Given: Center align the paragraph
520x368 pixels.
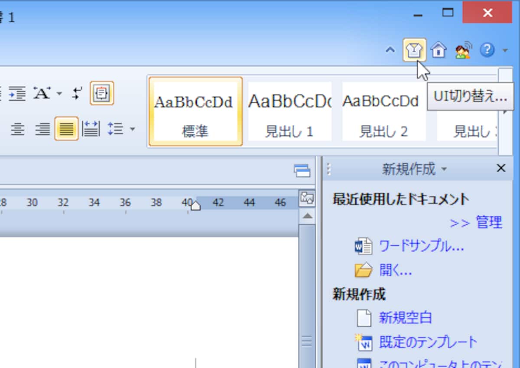Looking at the screenshot, I should point(17,129).
